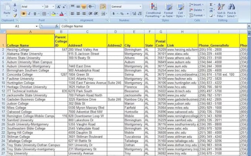Open the Arial font name dropdown

pyautogui.click(x=42, y=7)
